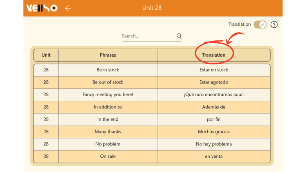The height and width of the screenshot is (172, 306).
Task: Turn off the Translation toggle switch
Action: click(x=260, y=24)
